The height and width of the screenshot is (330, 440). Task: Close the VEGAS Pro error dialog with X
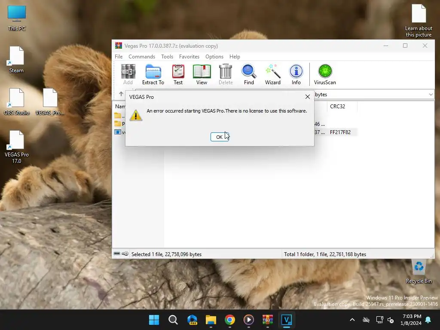[x=308, y=97]
